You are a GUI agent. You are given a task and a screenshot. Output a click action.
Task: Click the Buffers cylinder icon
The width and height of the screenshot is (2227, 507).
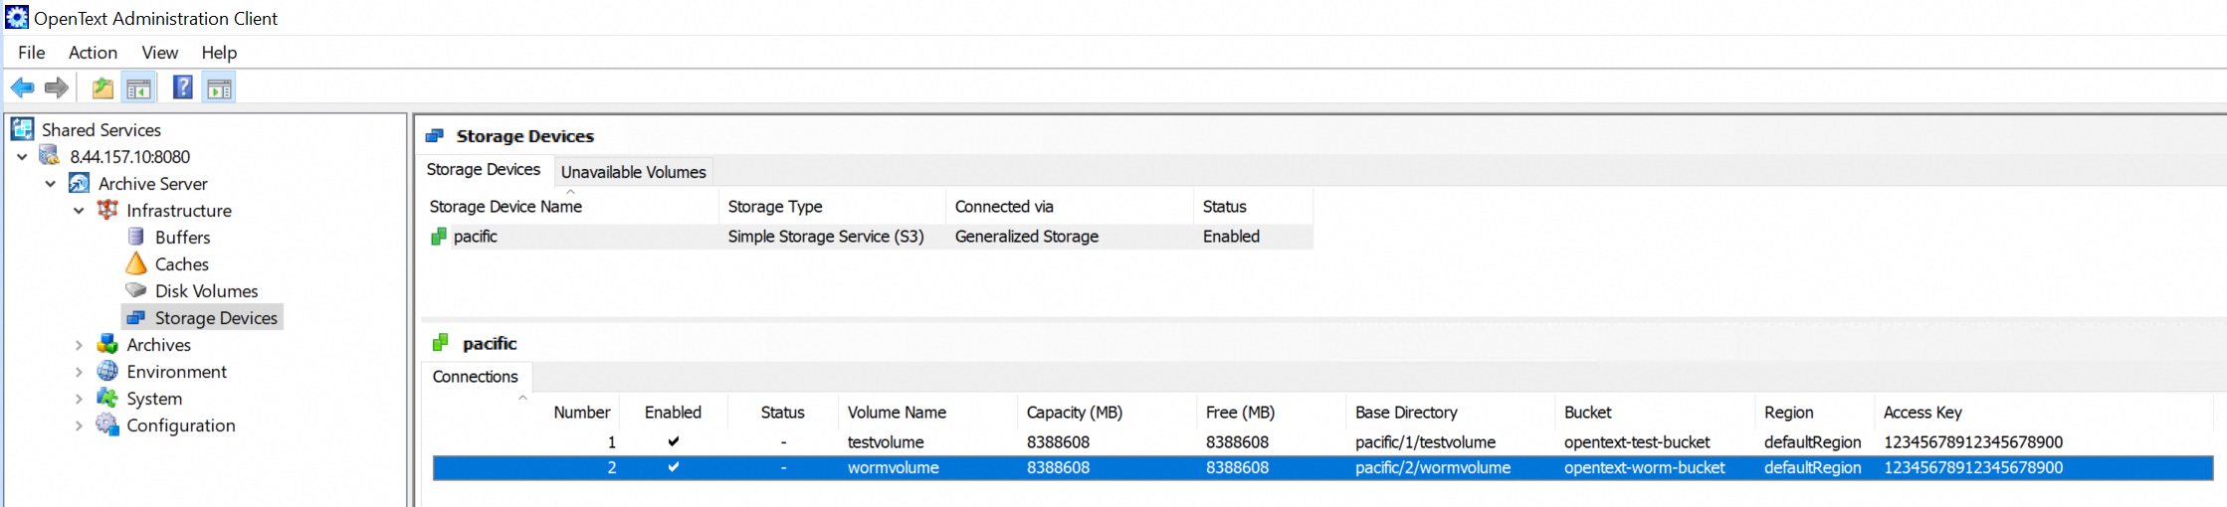click(136, 237)
